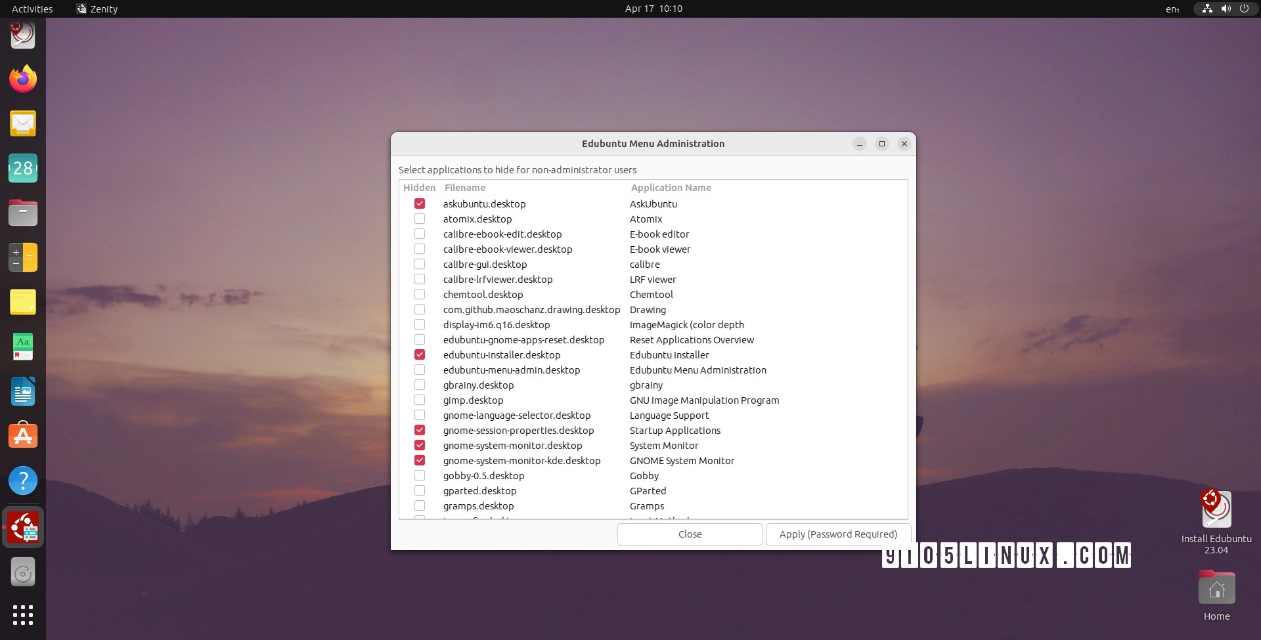1261x640 pixels.
Task: Click the ImageMagick (color depth name
Action: 686,325
